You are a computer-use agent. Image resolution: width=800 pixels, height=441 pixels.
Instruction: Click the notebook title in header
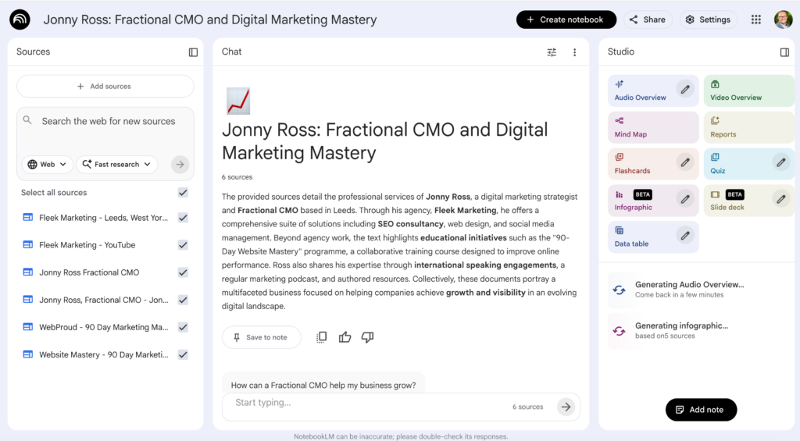[x=209, y=20]
